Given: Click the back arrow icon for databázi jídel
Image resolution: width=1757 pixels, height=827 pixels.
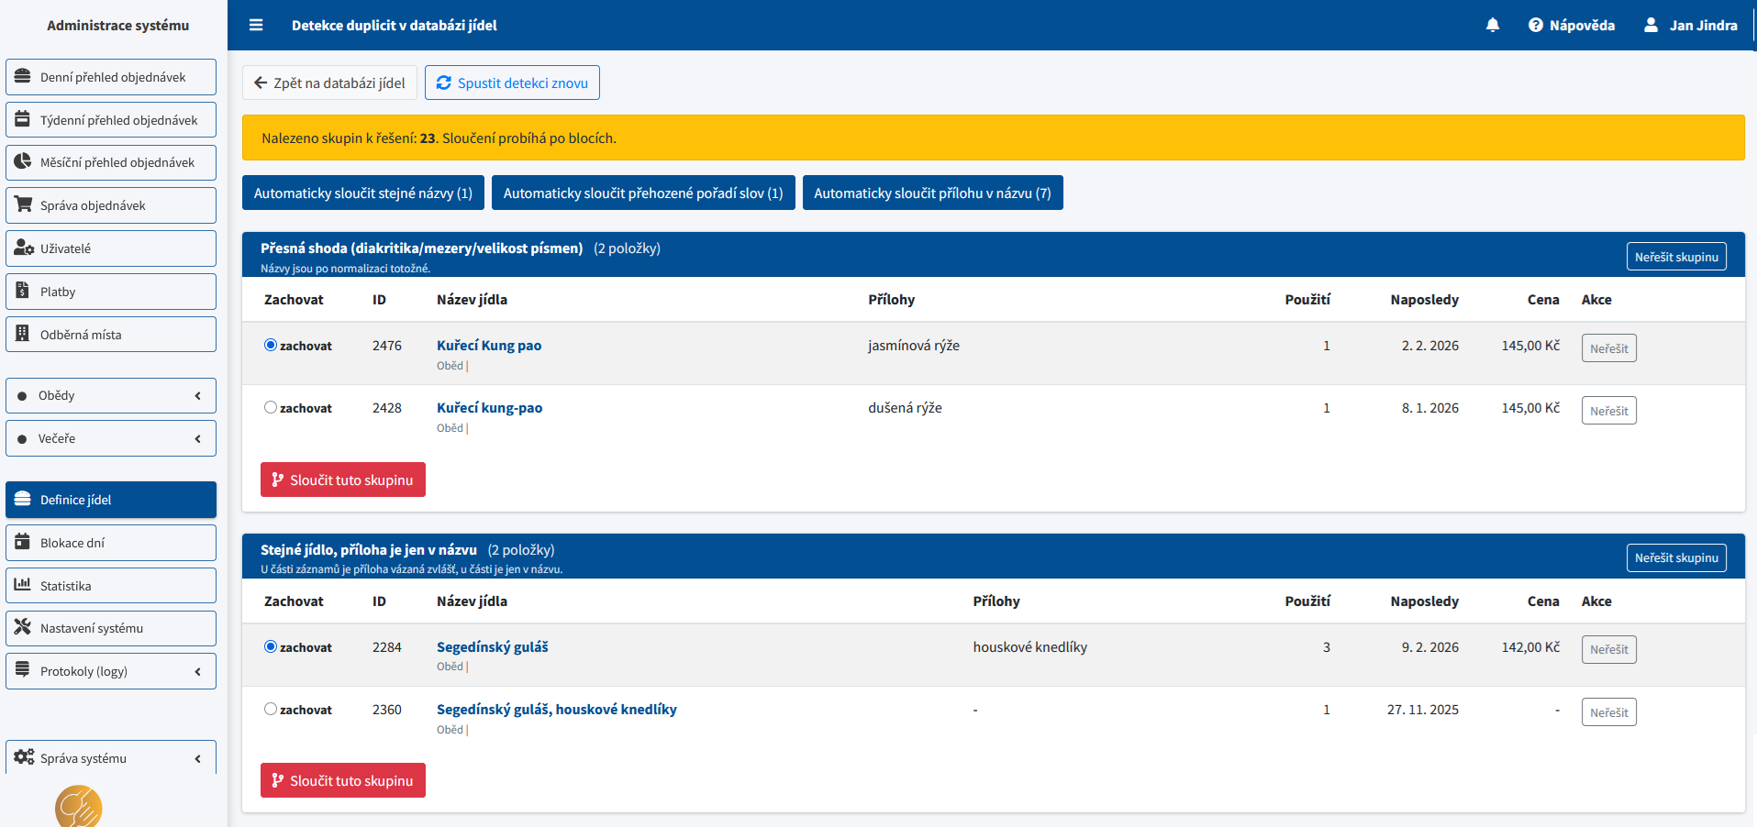Looking at the screenshot, I should click(261, 83).
